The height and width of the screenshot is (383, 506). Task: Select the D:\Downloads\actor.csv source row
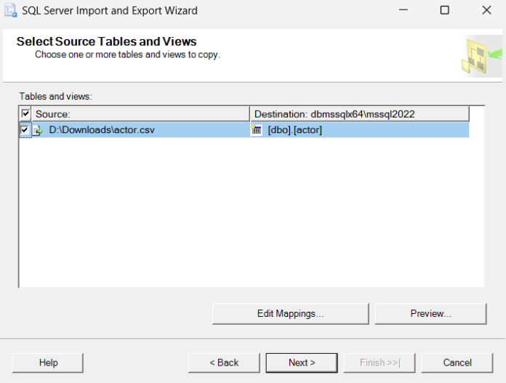[x=102, y=130]
